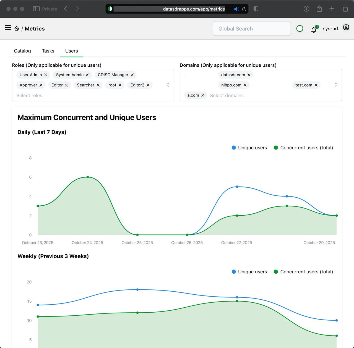
Task: Click the home breadcrumb icon
Action: 17,28
